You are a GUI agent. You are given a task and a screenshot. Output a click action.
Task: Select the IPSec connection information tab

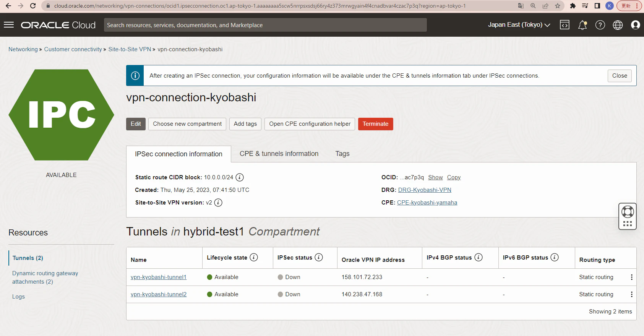click(178, 154)
